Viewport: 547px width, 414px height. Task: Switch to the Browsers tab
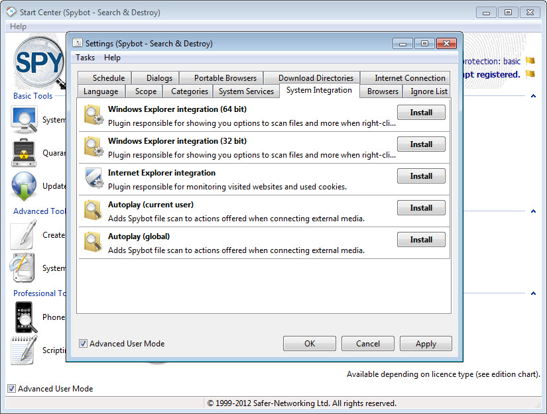click(x=383, y=91)
